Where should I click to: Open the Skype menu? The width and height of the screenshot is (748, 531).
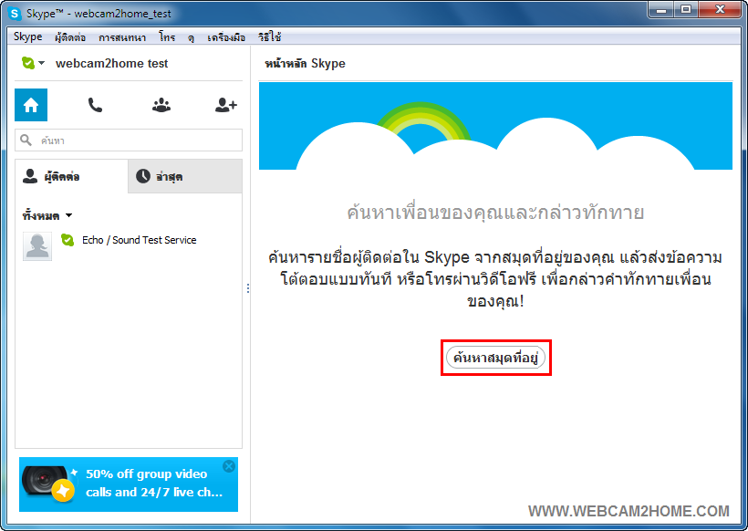28,37
